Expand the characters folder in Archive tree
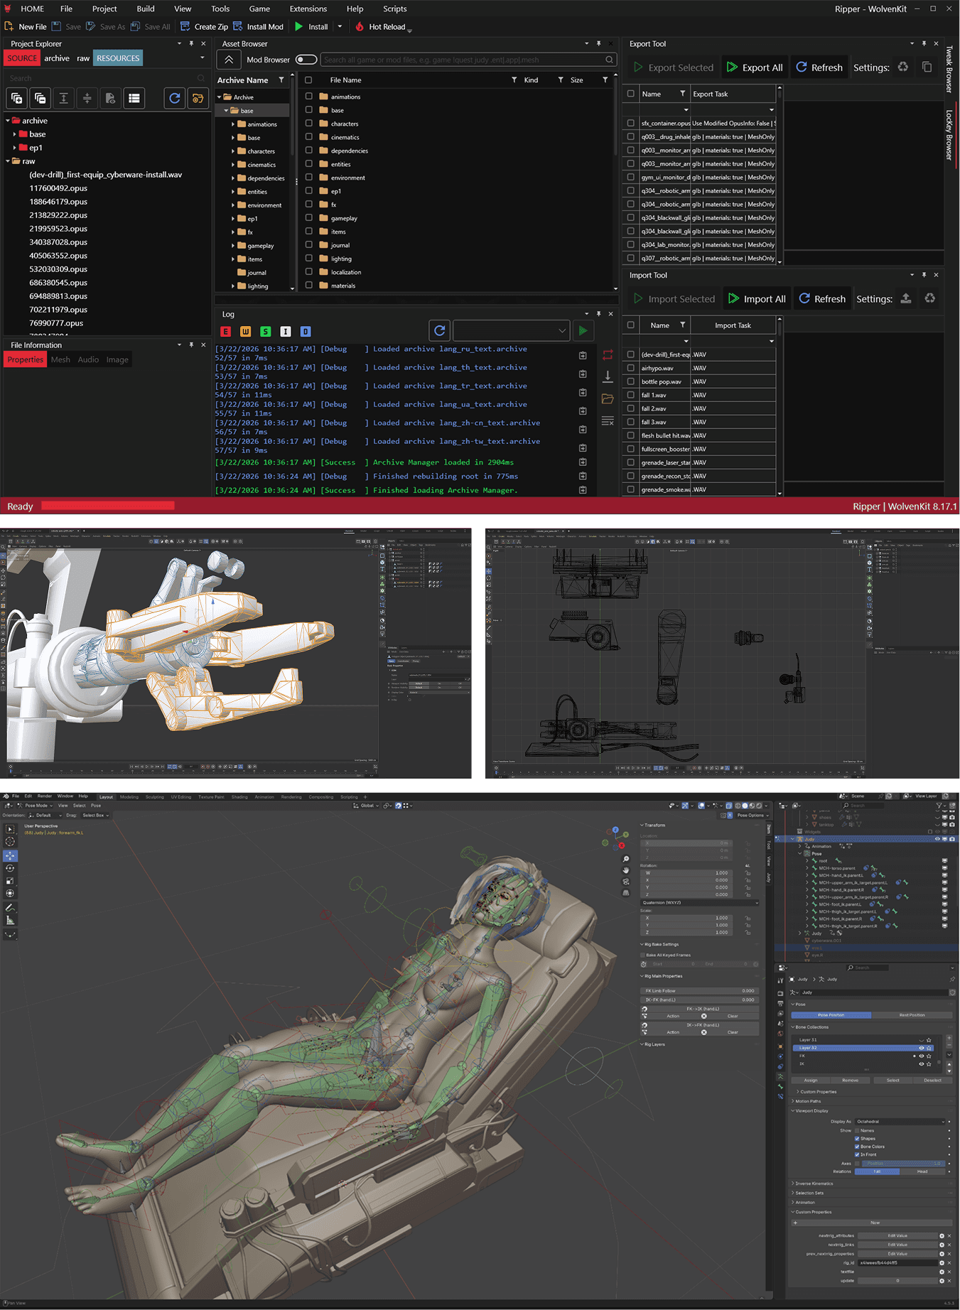 tap(233, 151)
